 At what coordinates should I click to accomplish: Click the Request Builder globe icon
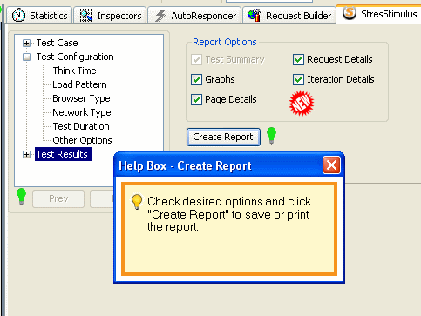(255, 16)
